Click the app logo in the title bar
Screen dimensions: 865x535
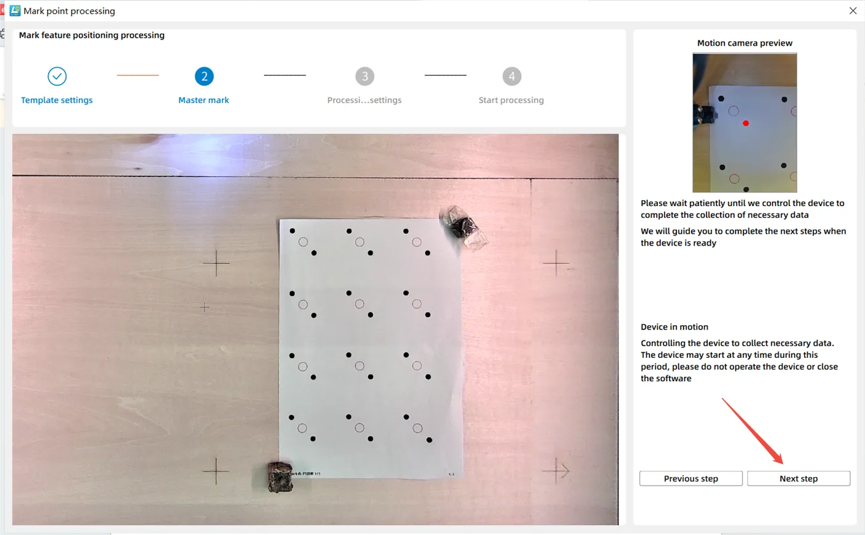14,10
